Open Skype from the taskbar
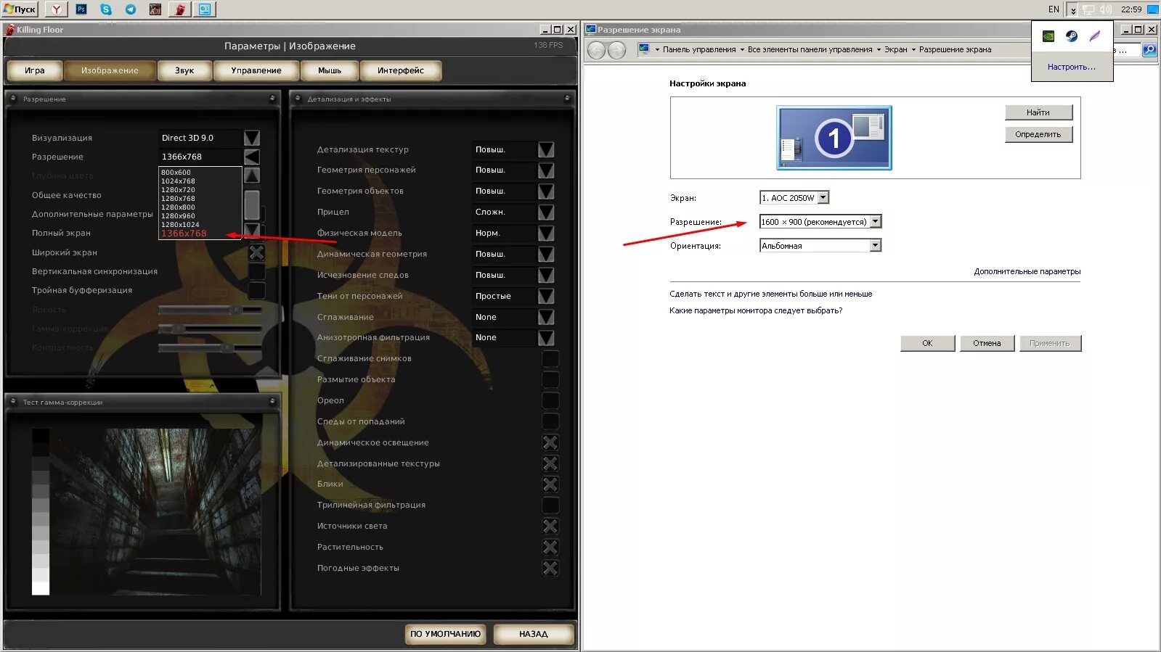Screen dimensions: 1161x652 106,9
